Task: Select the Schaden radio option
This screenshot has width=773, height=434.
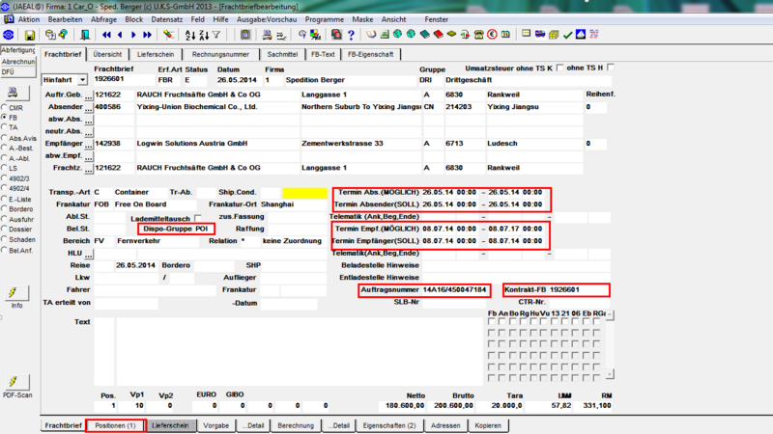Action: [x=5, y=239]
